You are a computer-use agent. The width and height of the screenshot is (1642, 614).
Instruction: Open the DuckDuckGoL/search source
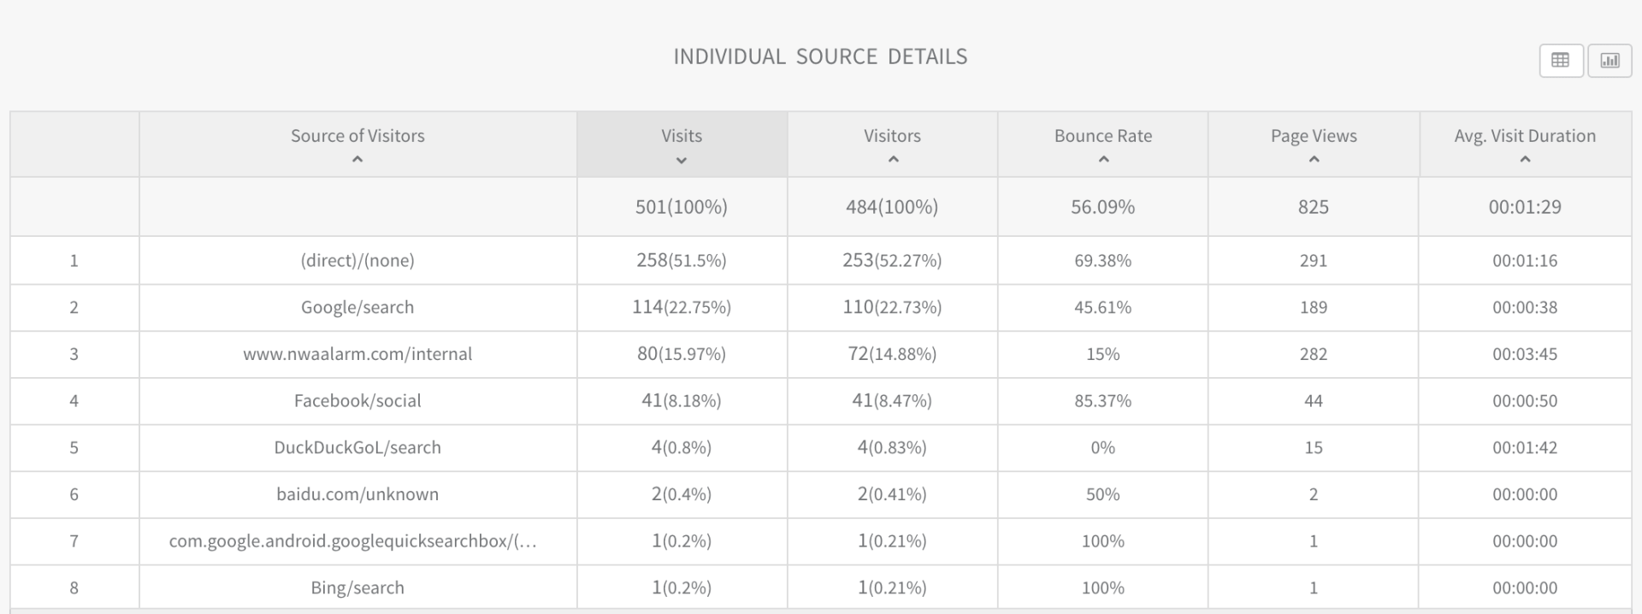pos(357,448)
